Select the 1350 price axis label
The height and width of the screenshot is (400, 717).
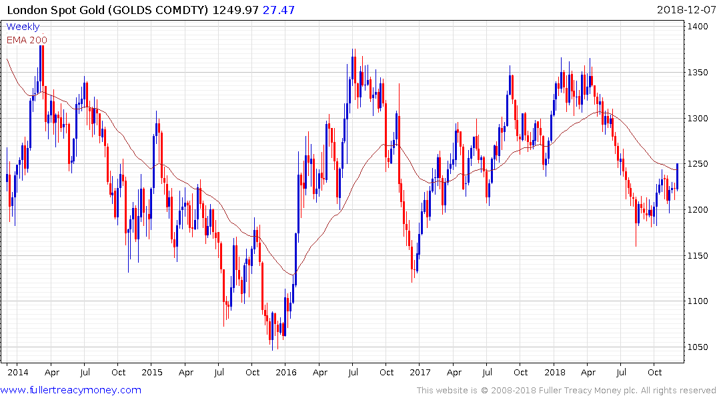tap(698, 72)
